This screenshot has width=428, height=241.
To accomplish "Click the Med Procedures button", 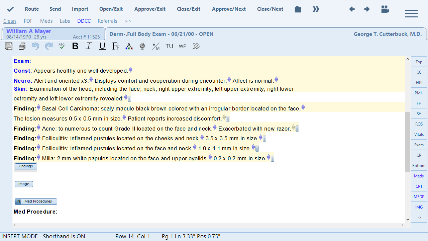I will [36, 202].
